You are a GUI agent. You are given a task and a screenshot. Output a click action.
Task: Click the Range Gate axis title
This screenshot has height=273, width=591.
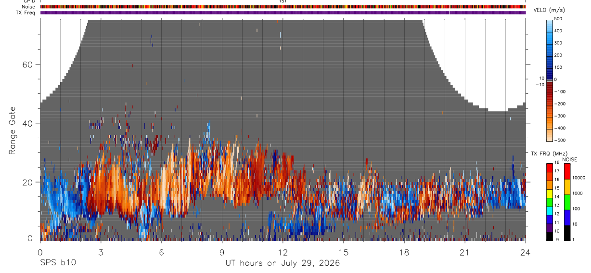(x=12, y=131)
